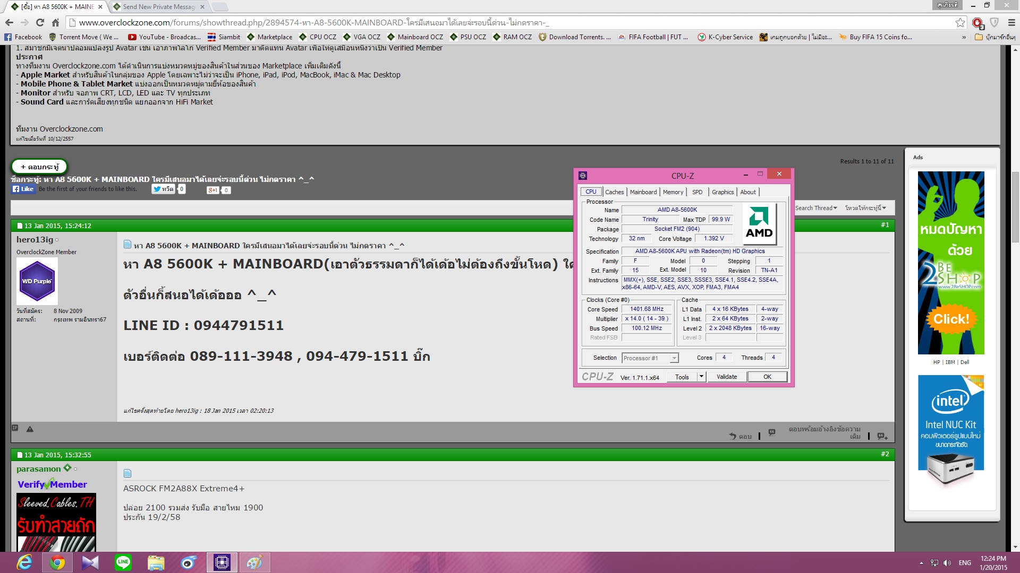This screenshot has height=573, width=1020.
Task: Click the Chrome home icon
Action: click(x=55, y=22)
